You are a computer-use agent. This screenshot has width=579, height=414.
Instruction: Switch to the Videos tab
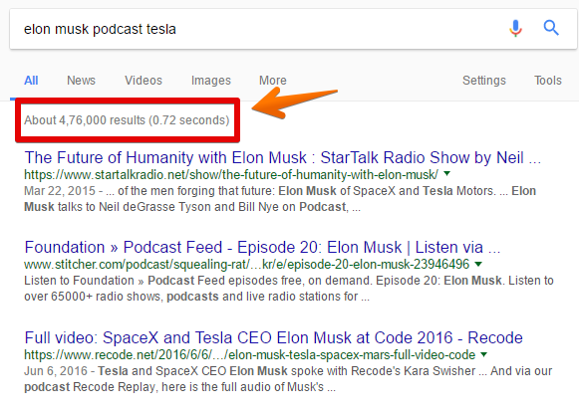point(144,81)
